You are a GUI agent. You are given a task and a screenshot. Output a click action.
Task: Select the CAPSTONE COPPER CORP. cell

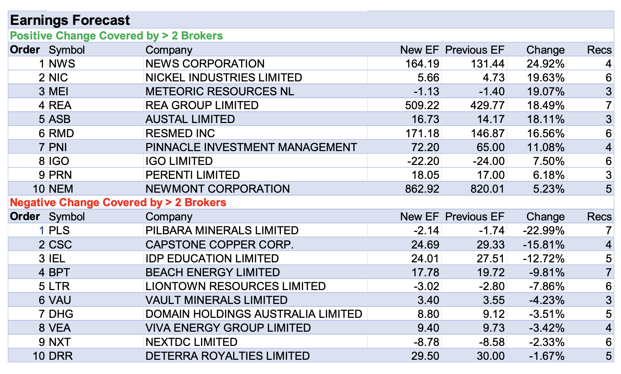(x=219, y=245)
